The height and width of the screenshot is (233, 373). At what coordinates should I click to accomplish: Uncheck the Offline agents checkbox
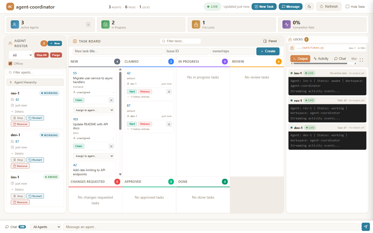pyautogui.click(x=10, y=63)
